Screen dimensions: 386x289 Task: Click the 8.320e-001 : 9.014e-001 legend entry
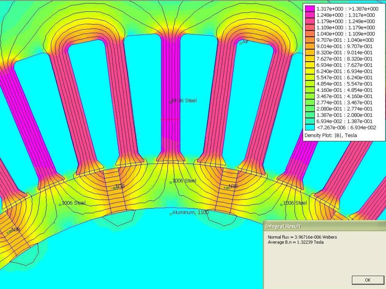click(x=344, y=52)
